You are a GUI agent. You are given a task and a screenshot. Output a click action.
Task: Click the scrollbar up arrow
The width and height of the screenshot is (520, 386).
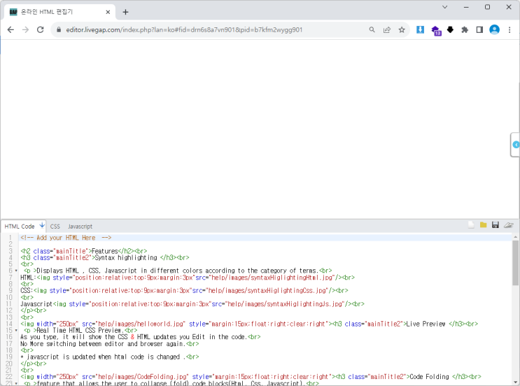(515, 237)
